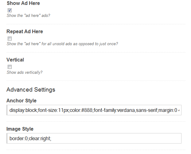
Task: Enable the Repeat Ad Here checkbox
Action: click(x=10, y=38)
